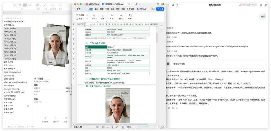Toggle eye protection mode icon

[x=97, y=127]
